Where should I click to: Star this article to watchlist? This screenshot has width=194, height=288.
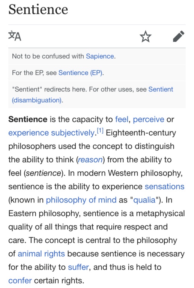coord(146,36)
